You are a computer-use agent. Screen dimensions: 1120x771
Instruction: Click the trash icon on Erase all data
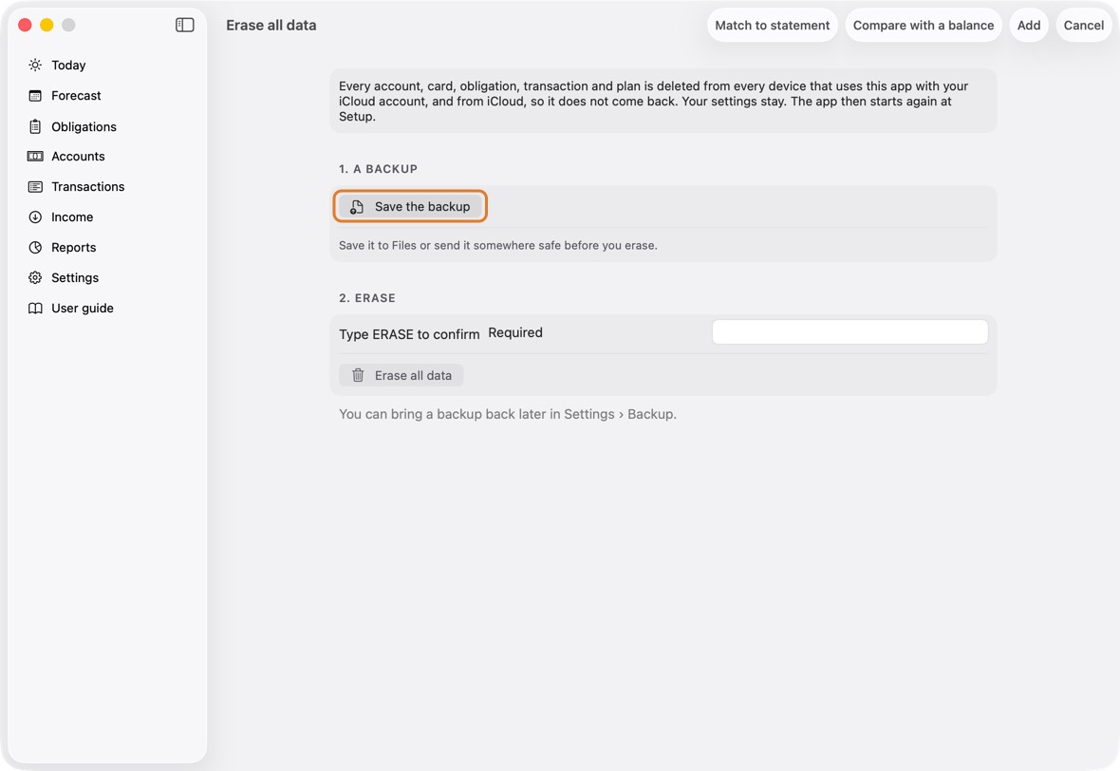[x=358, y=375]
